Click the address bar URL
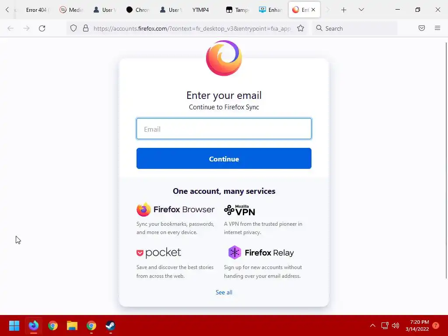The height and width of the screenshot is (336, 448). point(192,28)
